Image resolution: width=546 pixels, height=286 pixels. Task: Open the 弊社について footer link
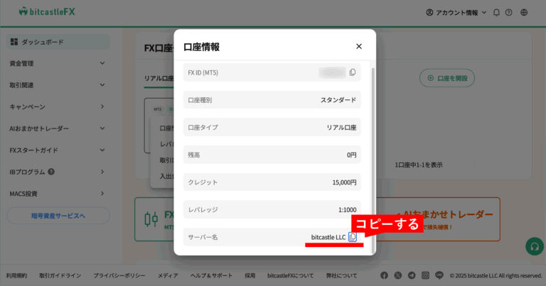point(341,275)
